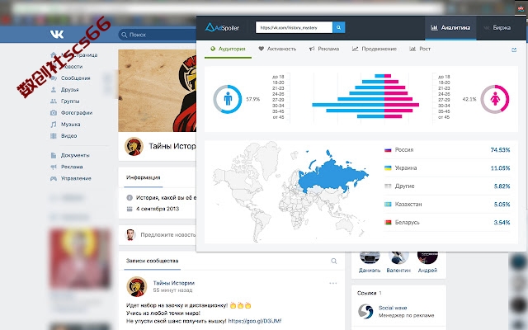Select the Россия country row
The width and height of the screenshot is (528, 330).
tap(447, 150)
